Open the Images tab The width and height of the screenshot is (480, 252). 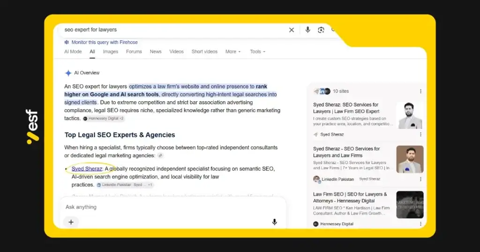pyautogui.click(x=110, y=52)
